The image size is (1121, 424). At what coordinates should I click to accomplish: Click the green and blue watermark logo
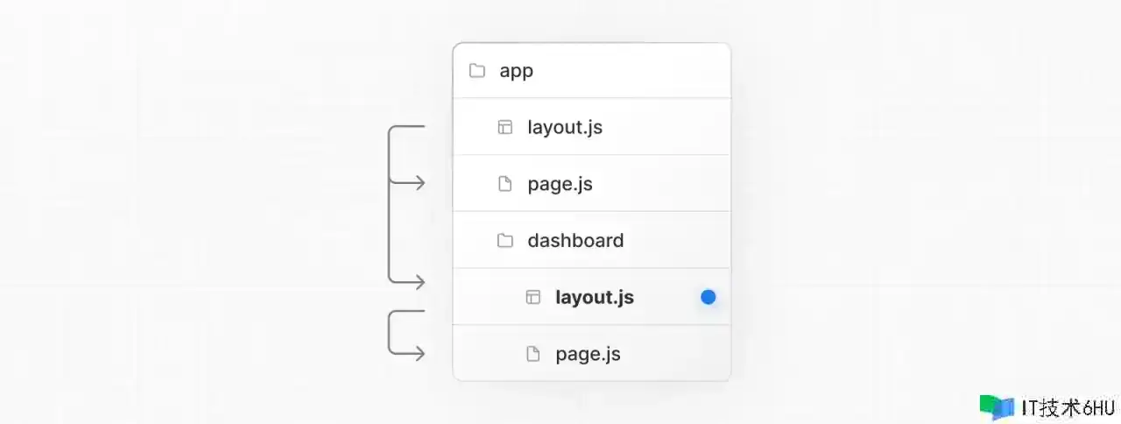click(x=997, y=407)
